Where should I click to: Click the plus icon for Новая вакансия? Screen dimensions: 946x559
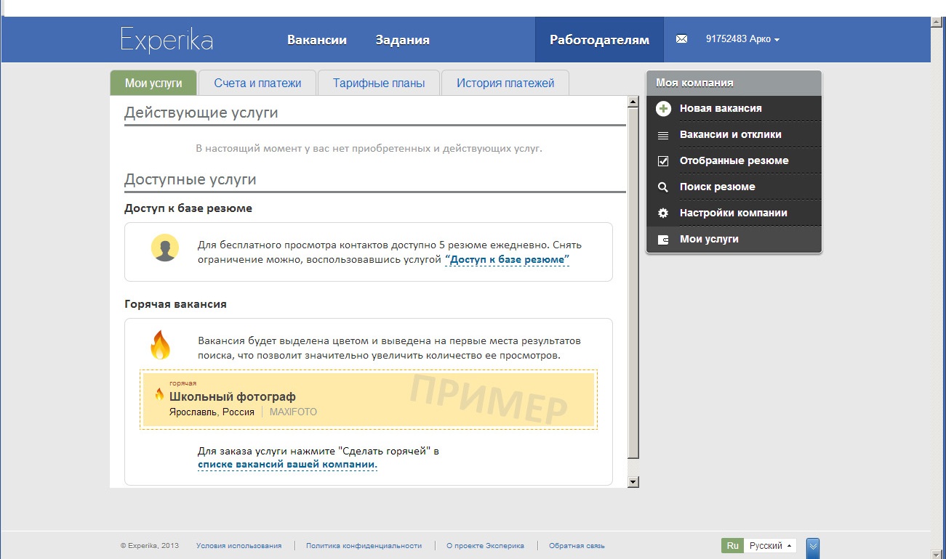tap(662, 109)
